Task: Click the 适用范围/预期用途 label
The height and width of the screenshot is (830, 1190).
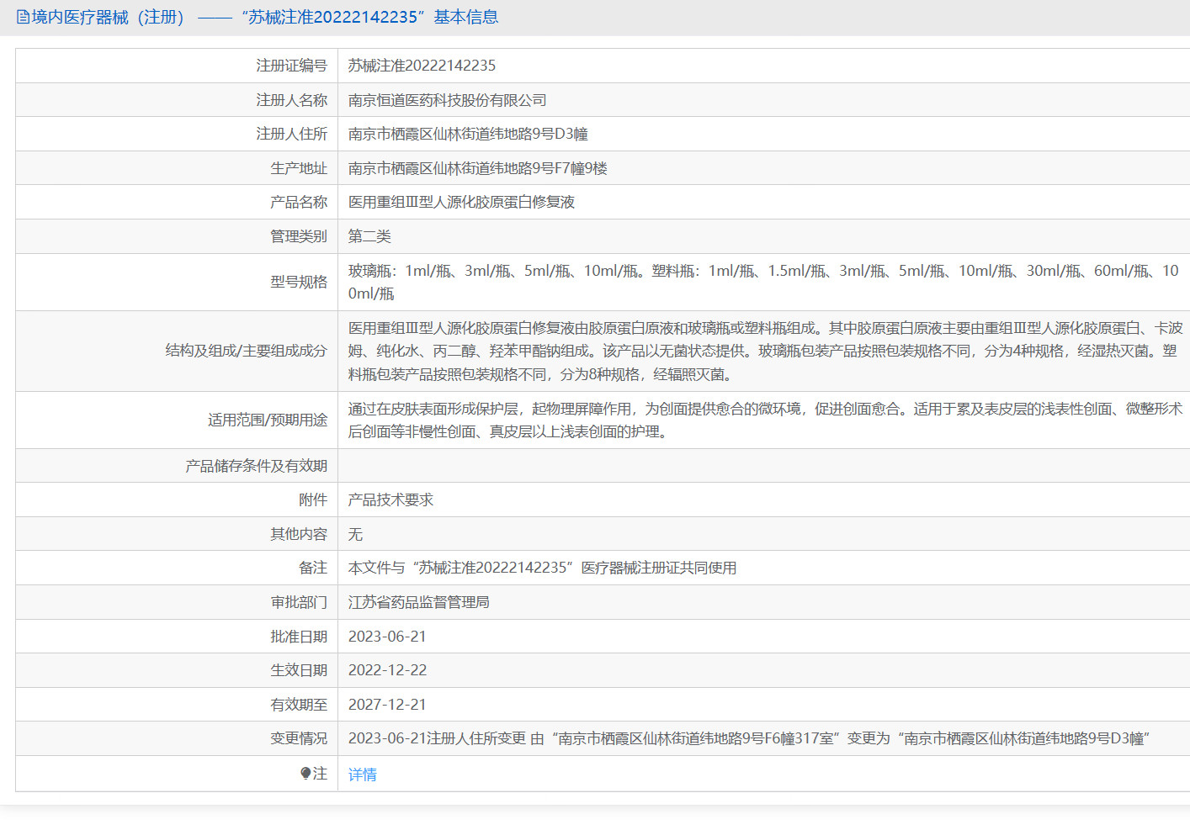Action: (x=268, y=420)
